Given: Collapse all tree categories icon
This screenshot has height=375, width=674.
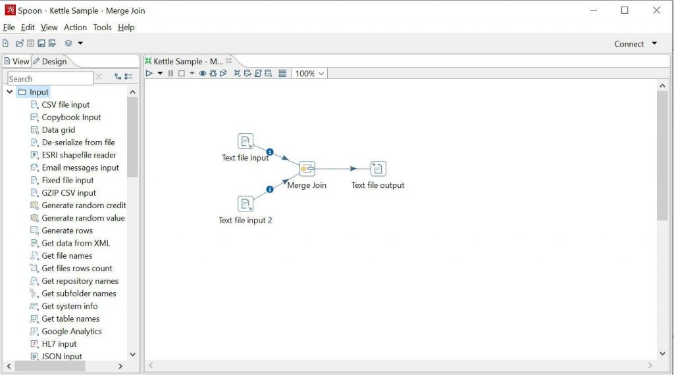Looking at the screenshot, I should coord(128,76).
